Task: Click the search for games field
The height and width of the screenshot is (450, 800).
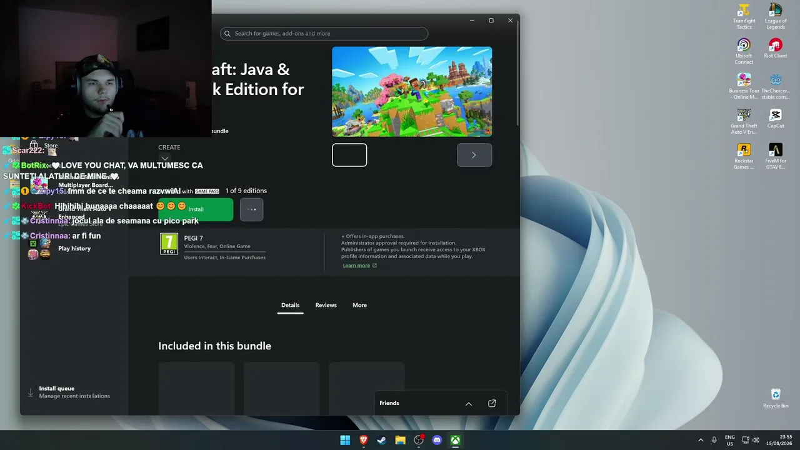Action: pyautogui.click(x=324, y=34)
